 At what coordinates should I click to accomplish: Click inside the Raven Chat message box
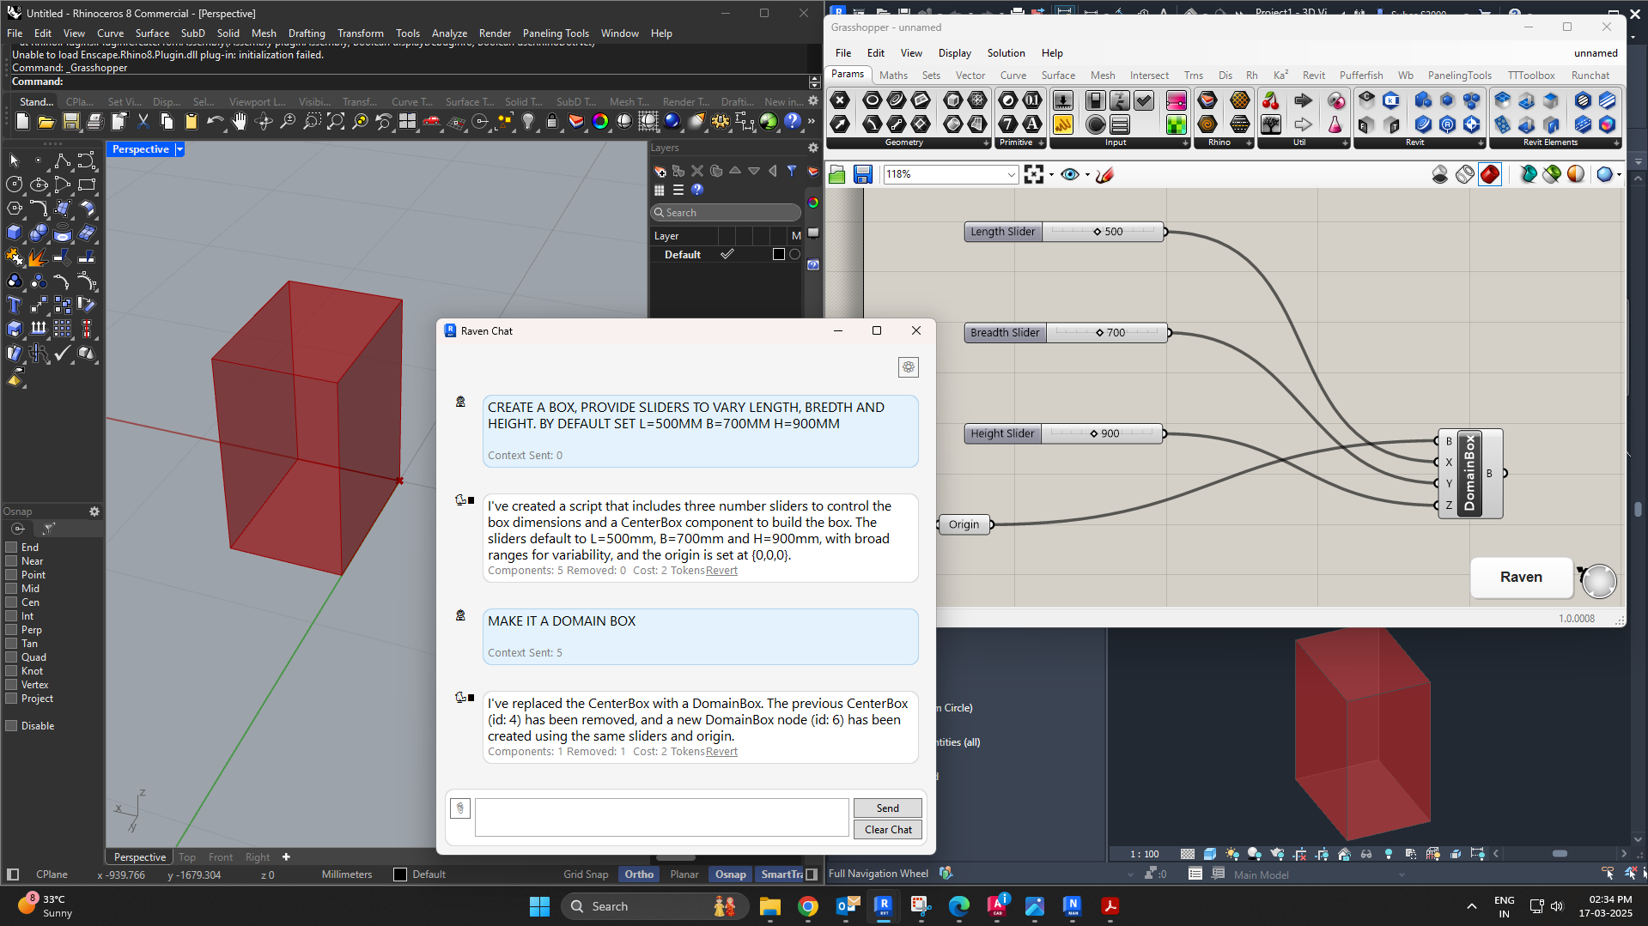(661, 817)
